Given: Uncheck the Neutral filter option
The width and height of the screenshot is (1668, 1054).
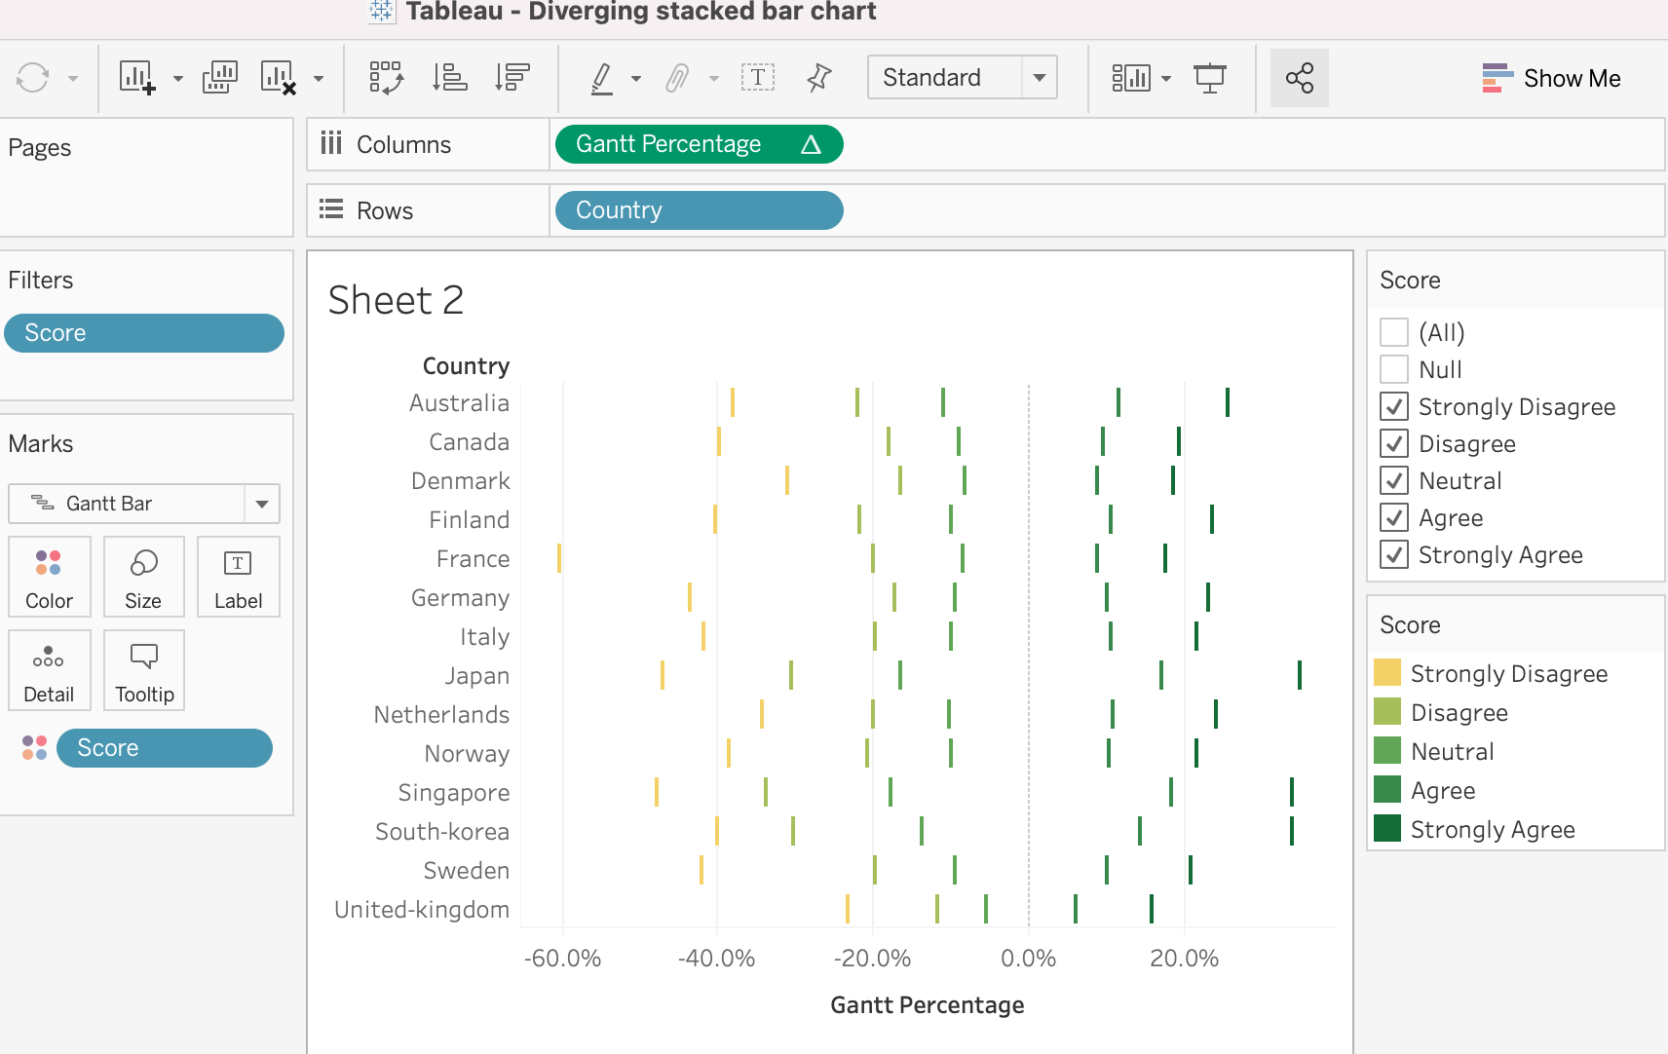Looking at the screenshot, I should pyautogui.click(x=1394, y=481).
